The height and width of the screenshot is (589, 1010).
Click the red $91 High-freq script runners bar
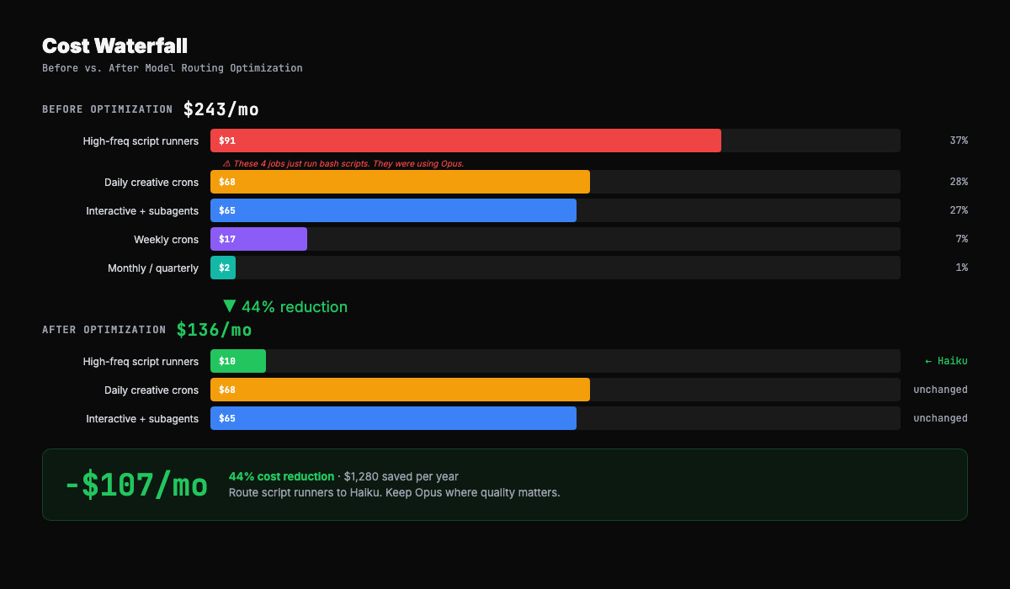(465, 141)
